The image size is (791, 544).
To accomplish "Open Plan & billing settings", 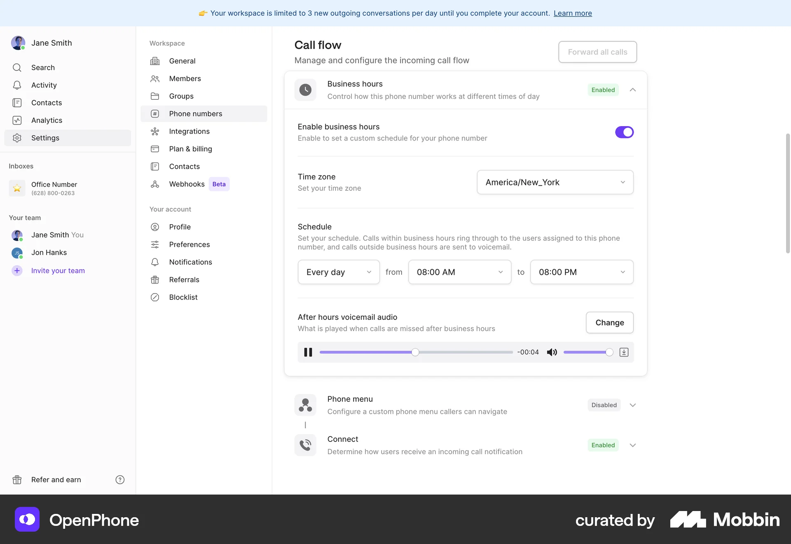I will (190, 149).
